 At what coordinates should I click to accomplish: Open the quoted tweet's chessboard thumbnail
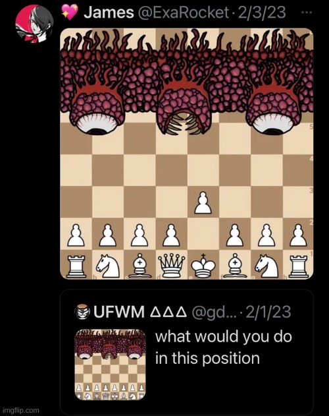(110, 365)
